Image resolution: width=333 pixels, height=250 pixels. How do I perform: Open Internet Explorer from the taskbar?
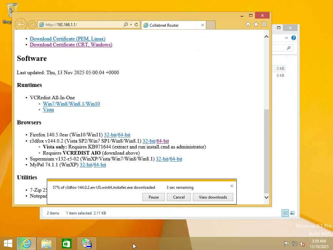click(x=26, y=243)
